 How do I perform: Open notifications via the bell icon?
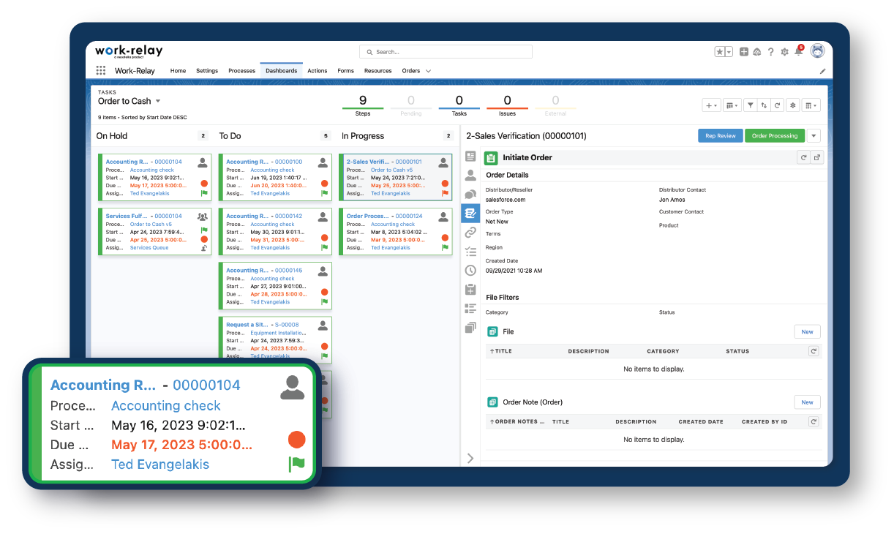798,52
